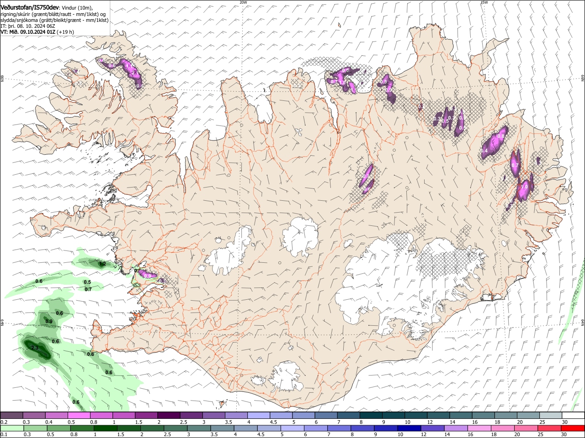Viewport: 585px width, 438px height.
Task: Click the 2.3 rain value southwest of Reykjanes
Action: [35, 348]
